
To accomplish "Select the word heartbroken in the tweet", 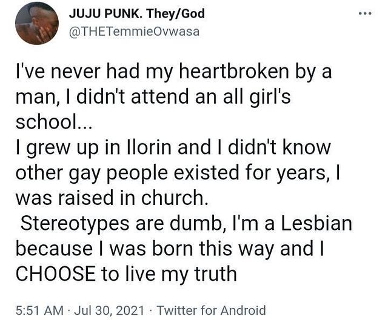I will click(x=233, y=71).
